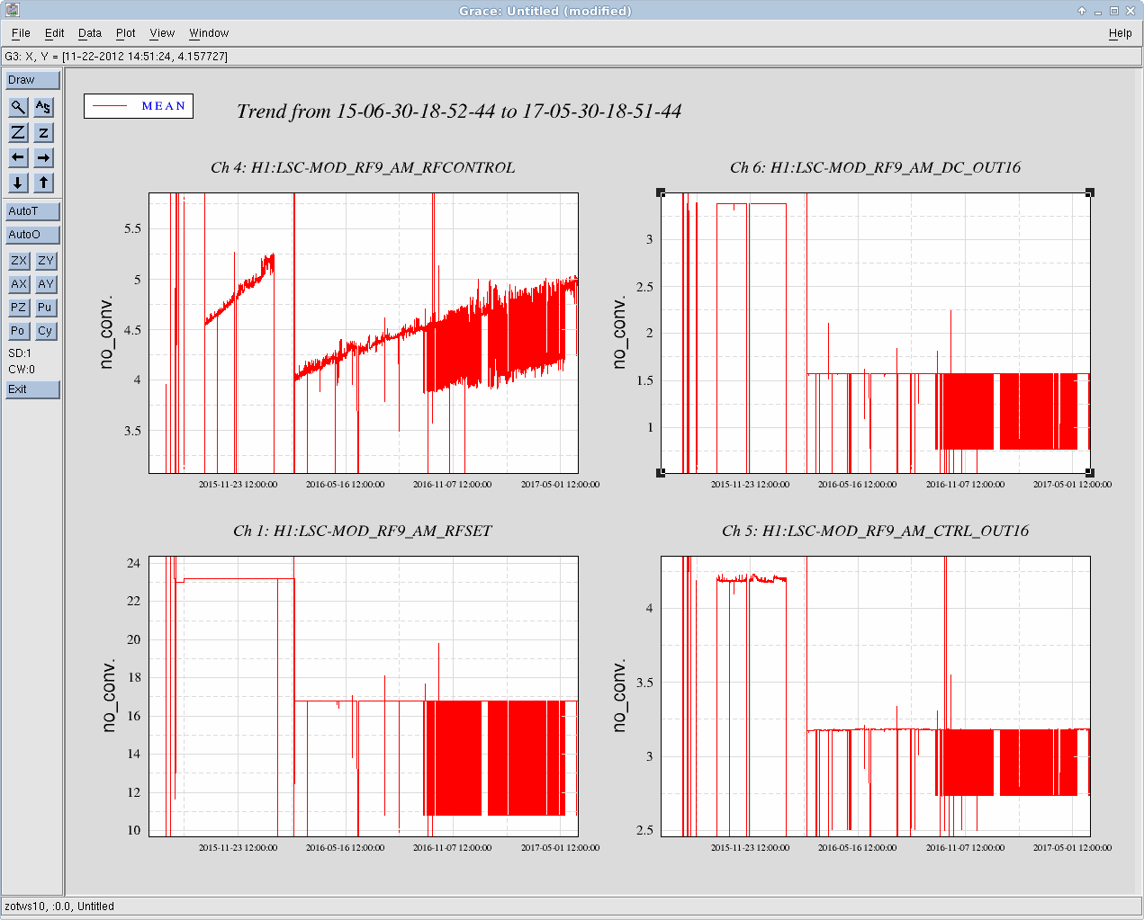Click the no_conv. axis label of Ch 6
Screen dimensions: 1144x920
point(619,332)
